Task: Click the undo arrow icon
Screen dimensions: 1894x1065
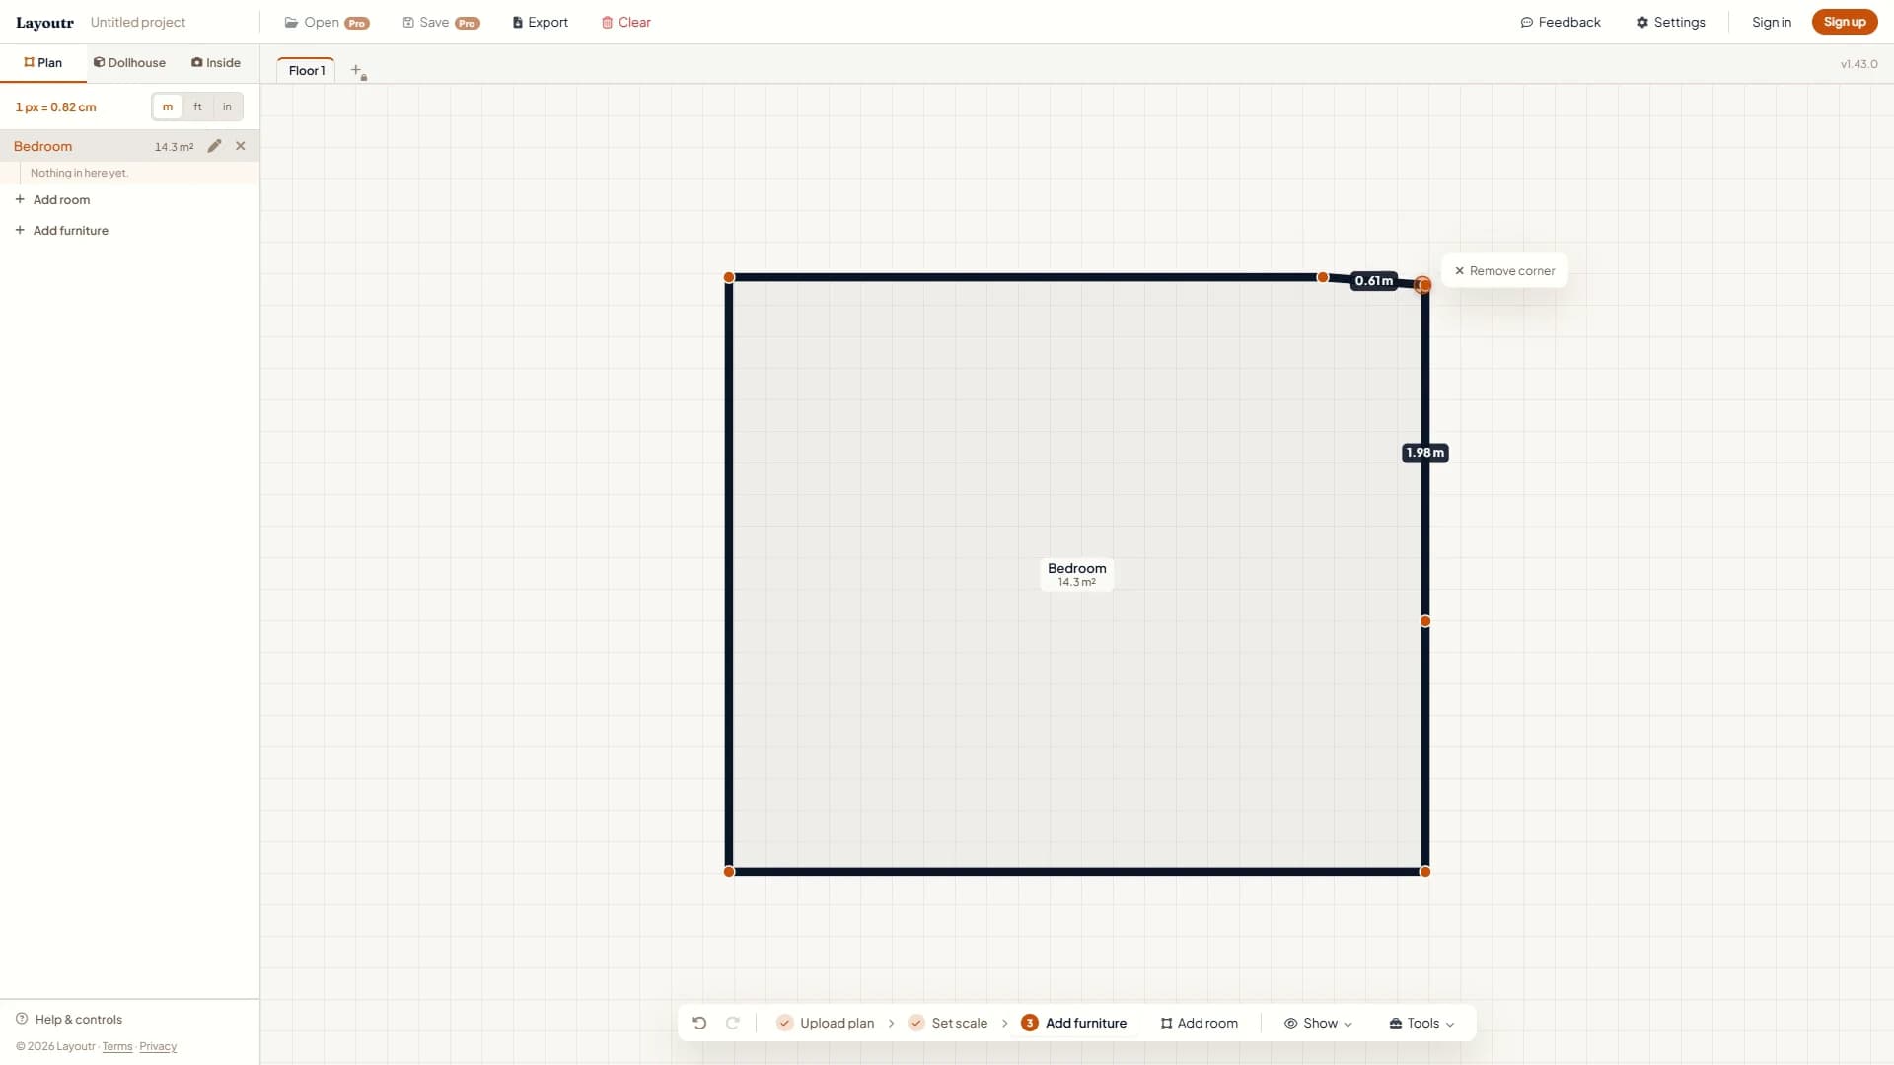Action: point(699,1023)
